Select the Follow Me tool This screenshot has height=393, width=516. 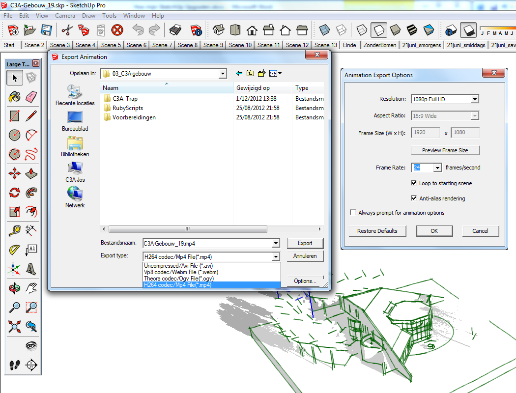(31, 193)
